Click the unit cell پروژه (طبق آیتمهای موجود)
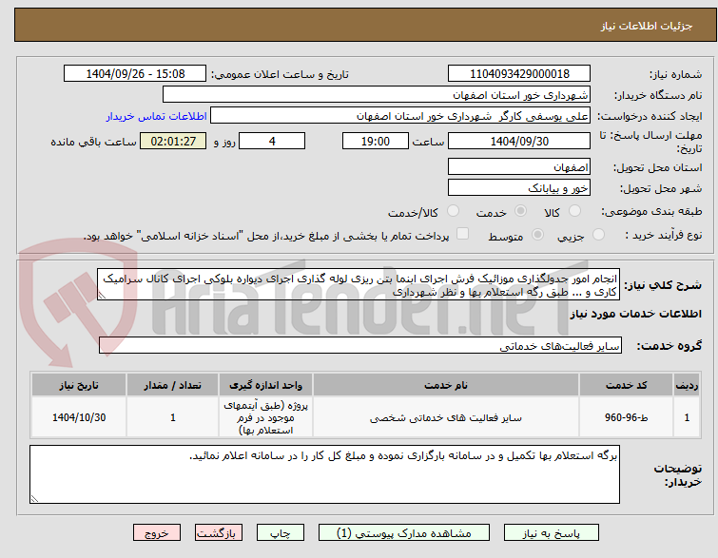This screenshot has width=718, height=558. pyautogui.click(x=265, y=417)
